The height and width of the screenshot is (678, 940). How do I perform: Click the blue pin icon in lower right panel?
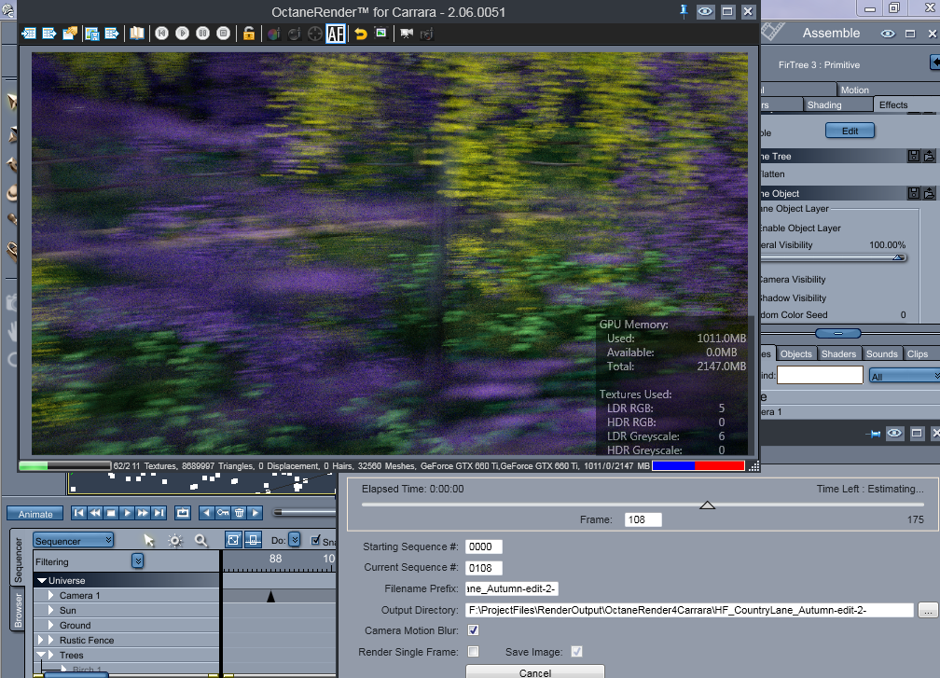[874, 434]
